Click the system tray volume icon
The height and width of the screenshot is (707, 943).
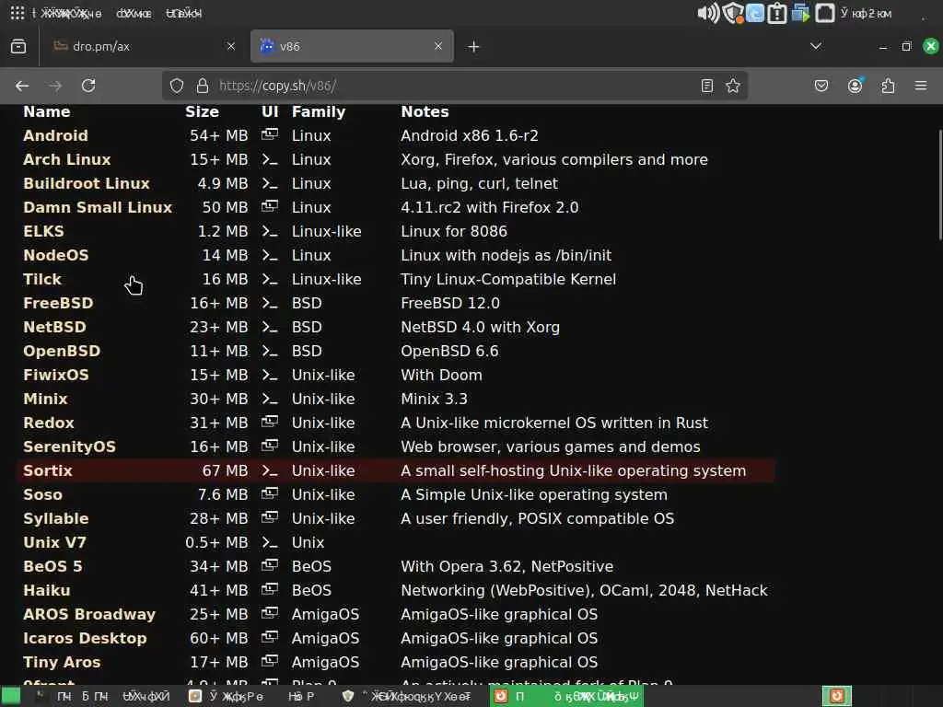708,13
